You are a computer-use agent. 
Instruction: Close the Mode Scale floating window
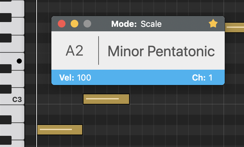tap(62, 24)
